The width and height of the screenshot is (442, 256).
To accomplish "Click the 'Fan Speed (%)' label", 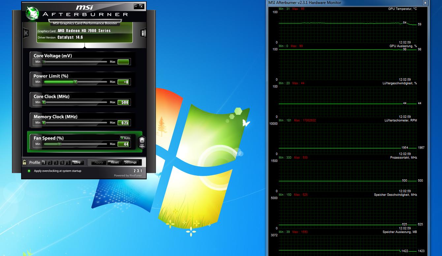I will pos(48,138).
